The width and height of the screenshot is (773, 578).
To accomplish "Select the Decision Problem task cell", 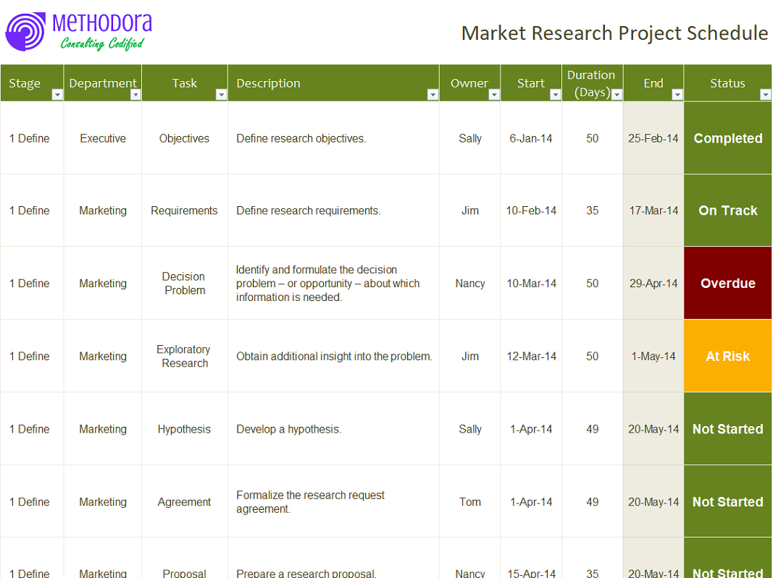I will point(185,283).
